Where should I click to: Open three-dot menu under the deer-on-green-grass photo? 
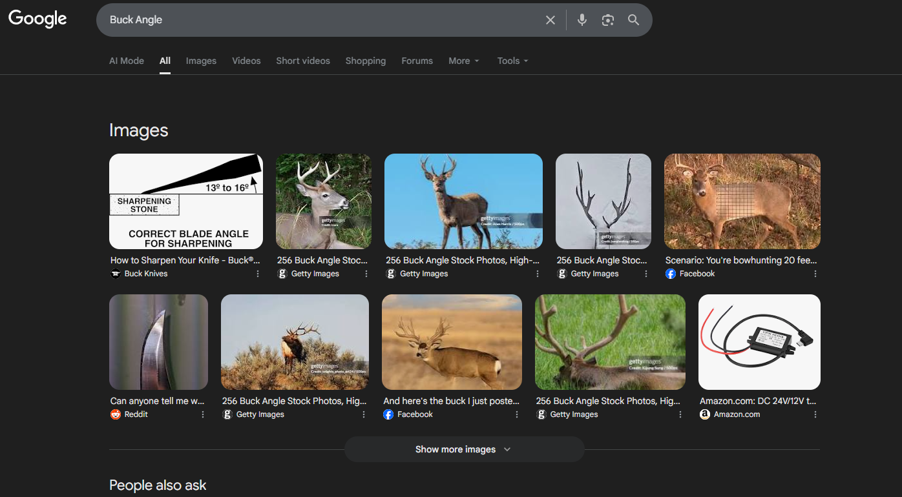pos(680,414)
